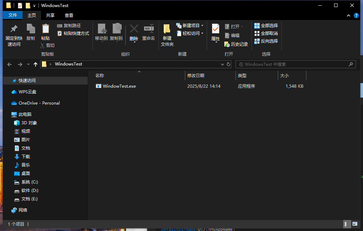The height and width of the screenshot is (231, 363).
Task: Click Select all (全部选择)
Action: (x=266, y=26)
